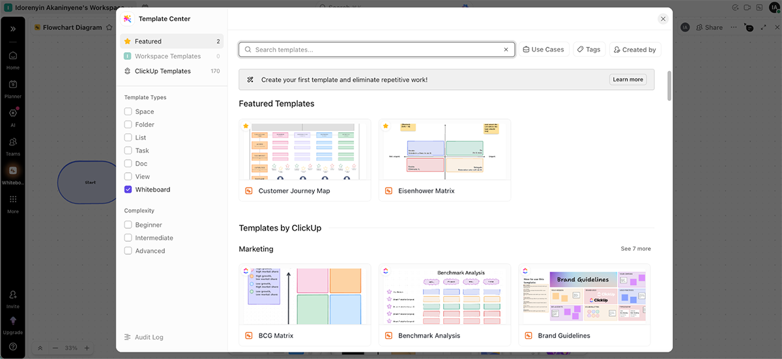782x359 pixels.
Task: Click the 33% zoom level value
Action: [71, 348]
